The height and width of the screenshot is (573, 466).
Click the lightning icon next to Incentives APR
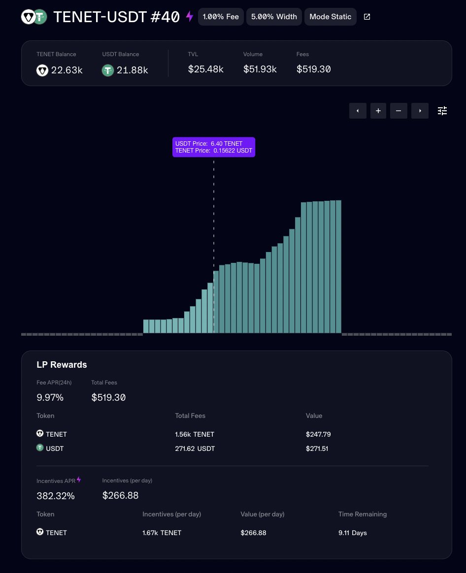(79, 479)
